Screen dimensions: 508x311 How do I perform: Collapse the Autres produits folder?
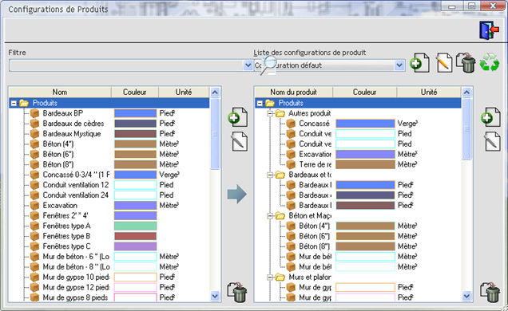270,113
